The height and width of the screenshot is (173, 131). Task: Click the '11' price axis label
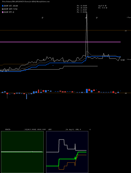pos(125,31)
